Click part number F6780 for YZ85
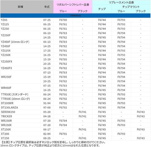This screenshot has width=151, height=147. (x=63, y=20)
